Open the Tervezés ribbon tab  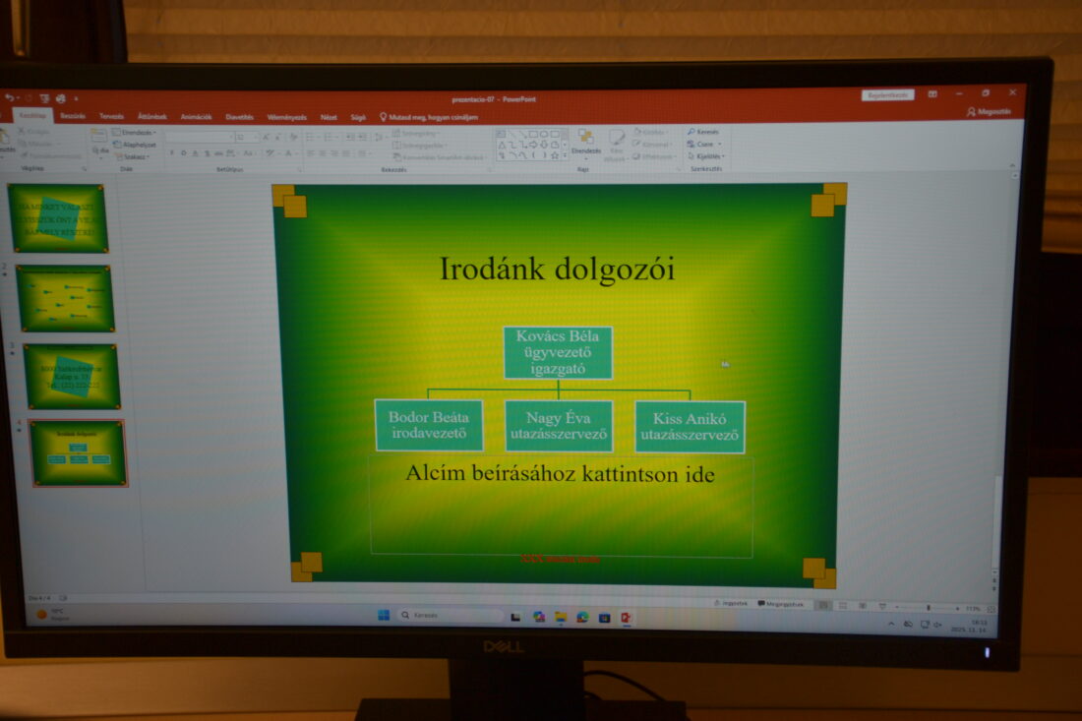pos(111,116)
